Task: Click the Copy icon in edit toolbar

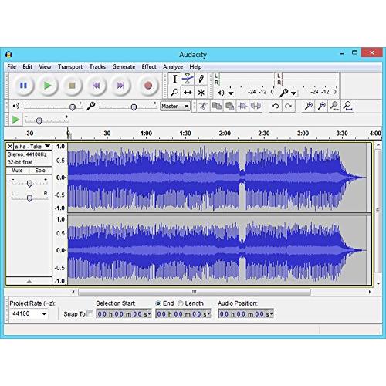Action: [217, 106]
